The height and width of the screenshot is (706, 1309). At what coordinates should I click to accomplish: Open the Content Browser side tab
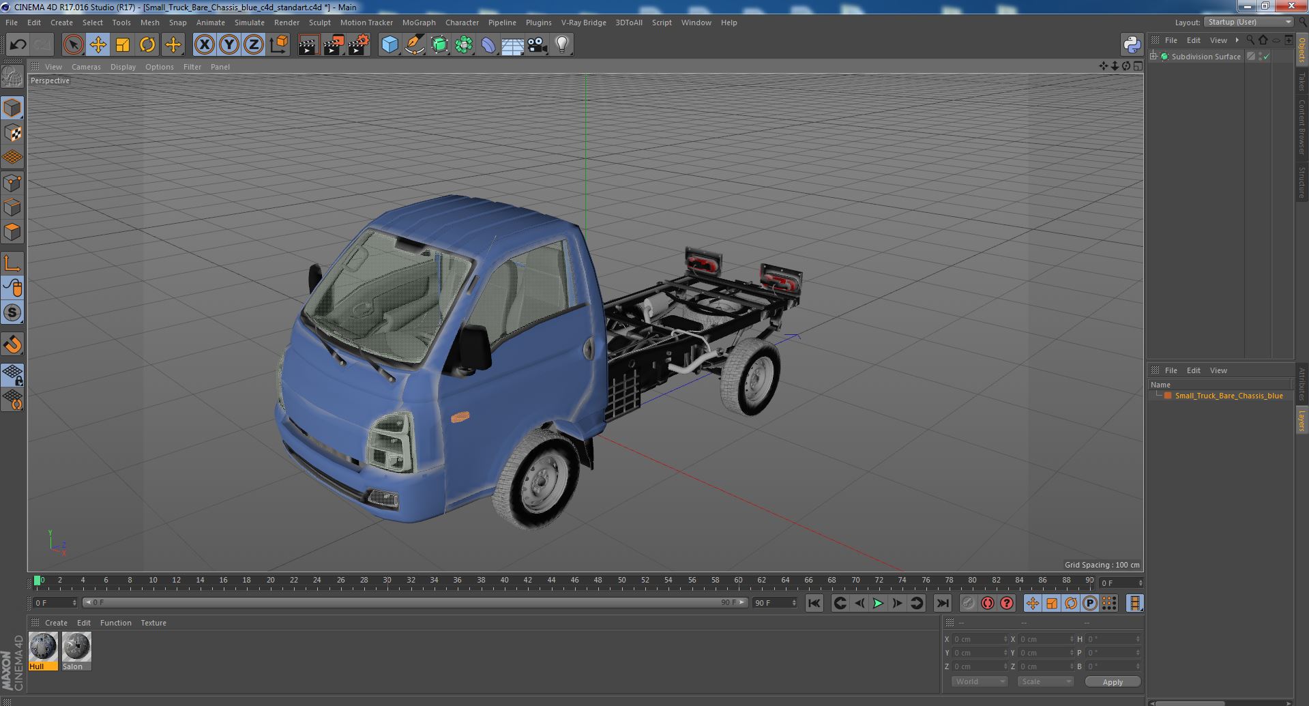[x=1302, y=127]
